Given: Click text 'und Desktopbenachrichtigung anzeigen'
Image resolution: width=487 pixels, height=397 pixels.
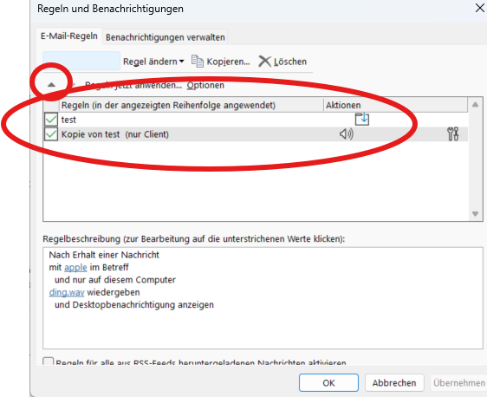Looking at the screenshot, I should tap(134, 305).
